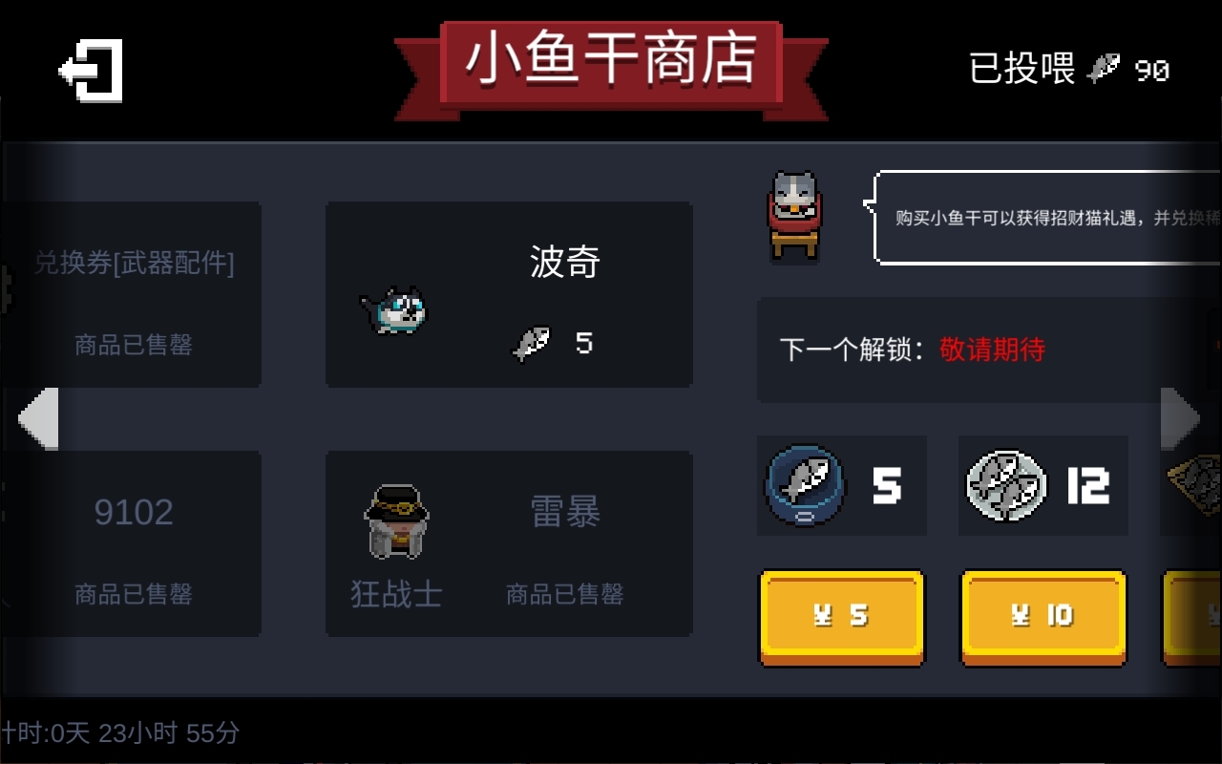Click the partially visible fish basket icon
1222x764 pixels.
[1193, 487]
